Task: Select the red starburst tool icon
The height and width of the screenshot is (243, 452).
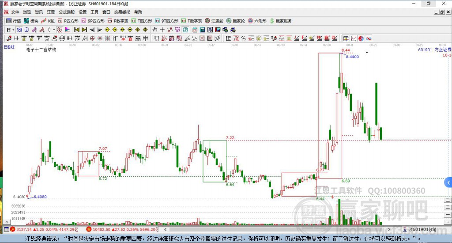Action: [100, 38]
